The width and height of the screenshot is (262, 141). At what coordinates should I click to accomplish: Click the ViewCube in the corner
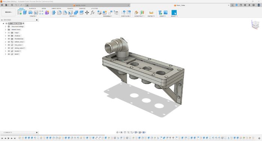[x=255, y=25]
